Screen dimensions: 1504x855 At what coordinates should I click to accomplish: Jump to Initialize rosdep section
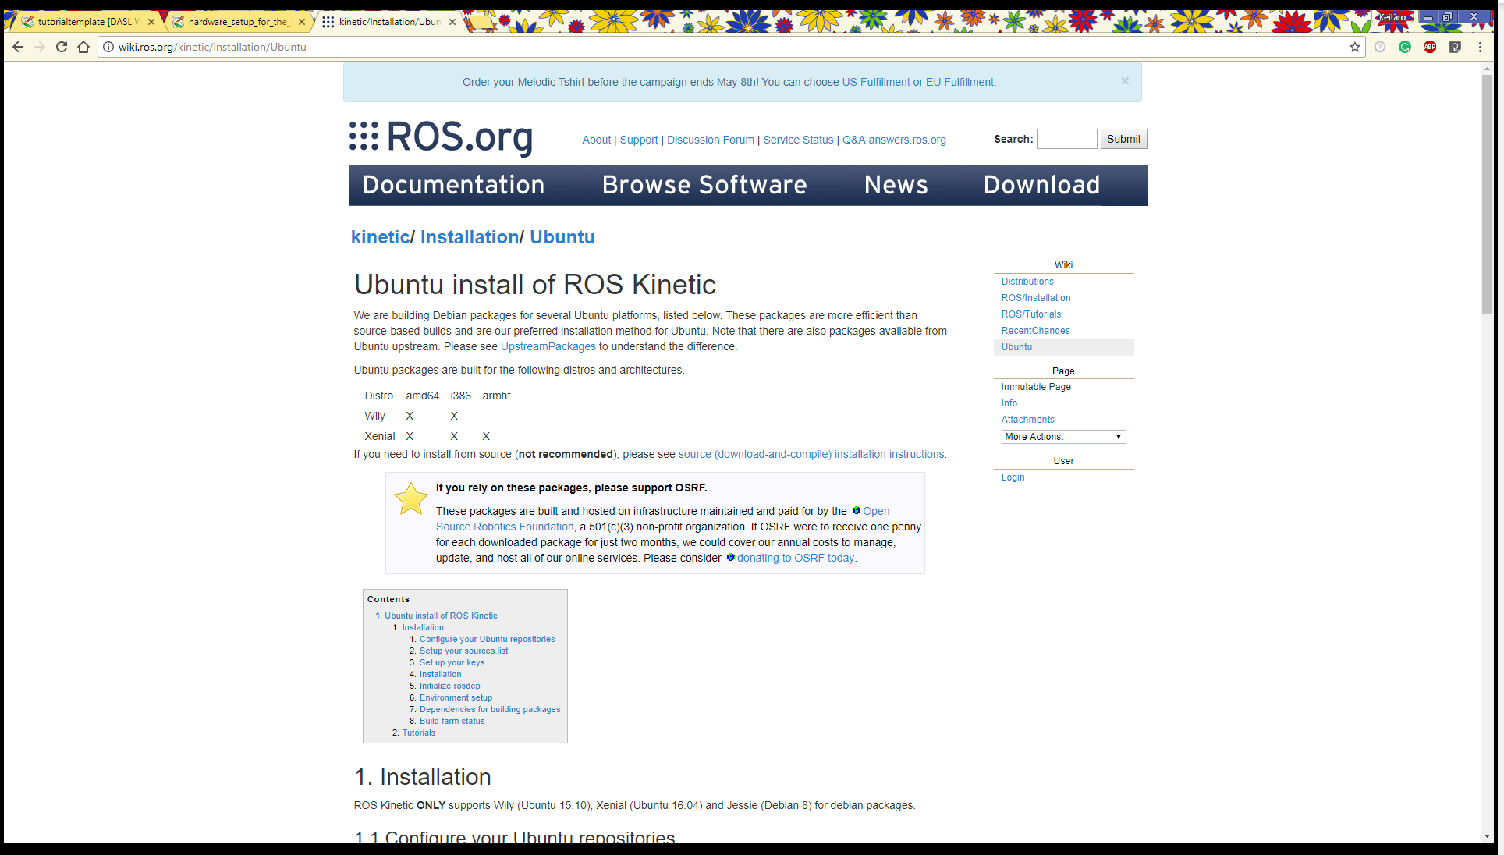[x=450, y=686]
